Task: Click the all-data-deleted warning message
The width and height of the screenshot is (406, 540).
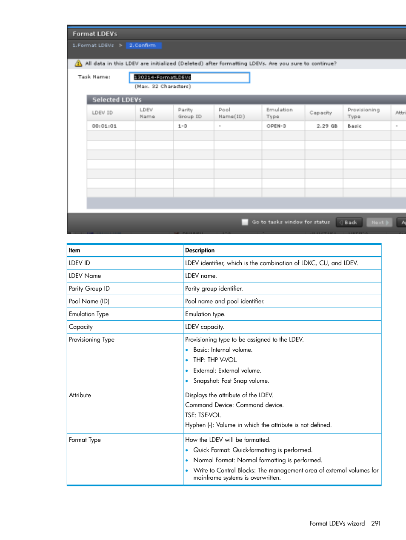Action: (211, 63)
